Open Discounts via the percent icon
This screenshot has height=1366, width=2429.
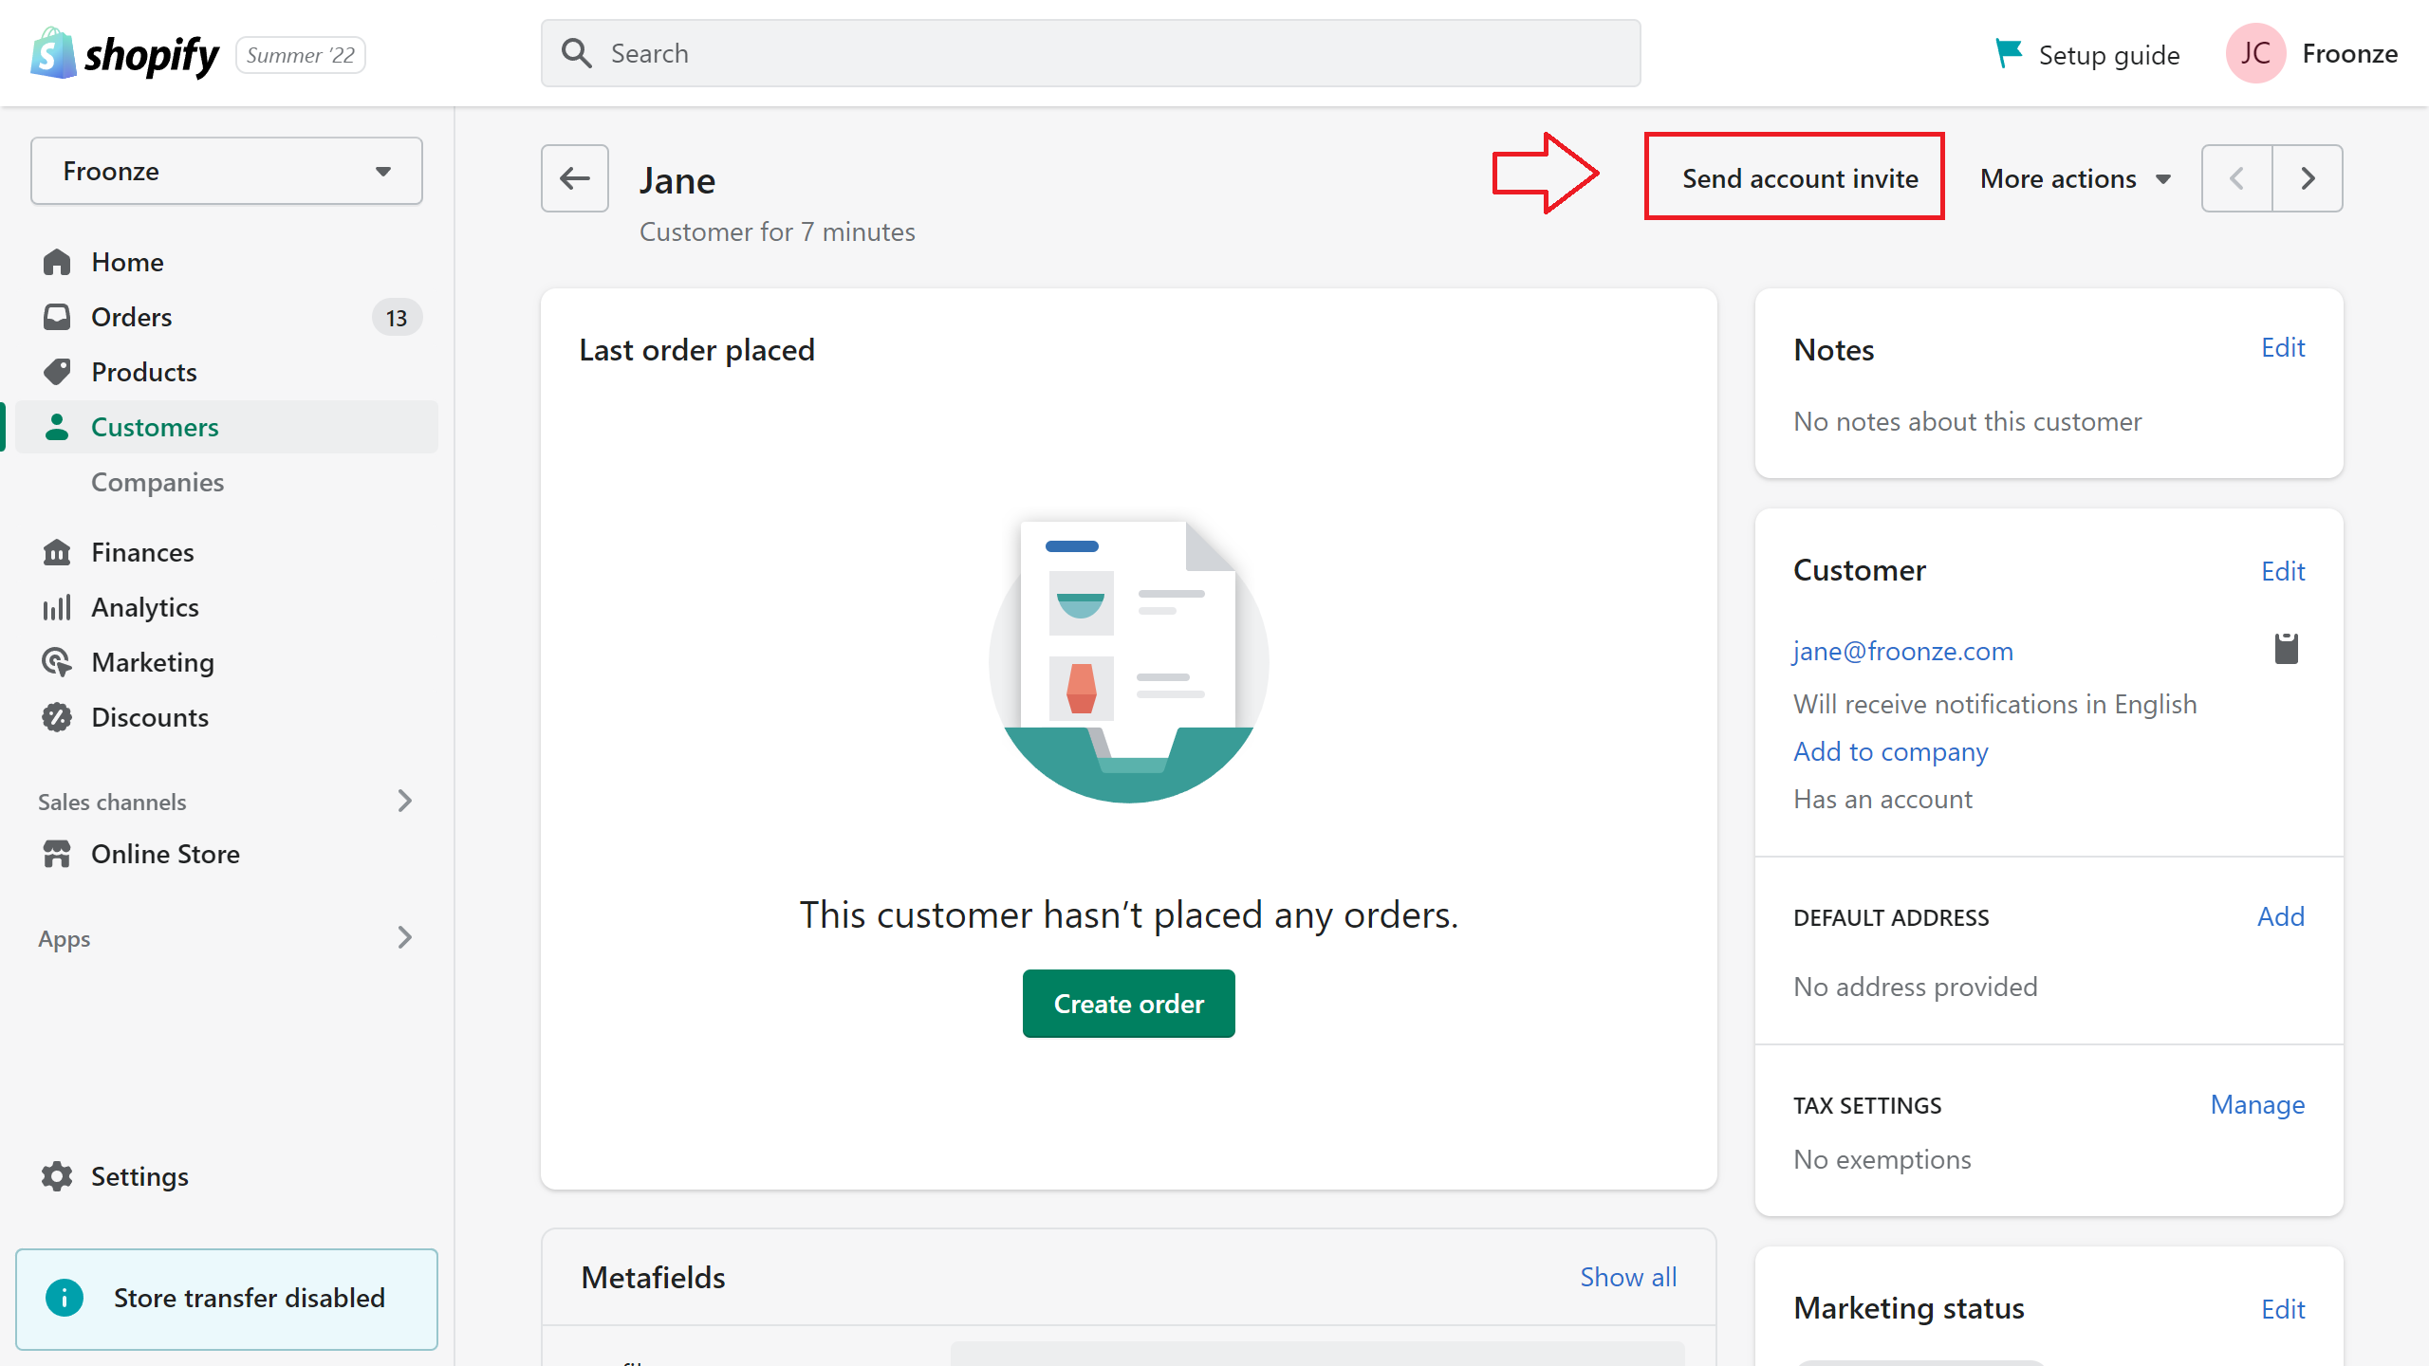[56, 717]
